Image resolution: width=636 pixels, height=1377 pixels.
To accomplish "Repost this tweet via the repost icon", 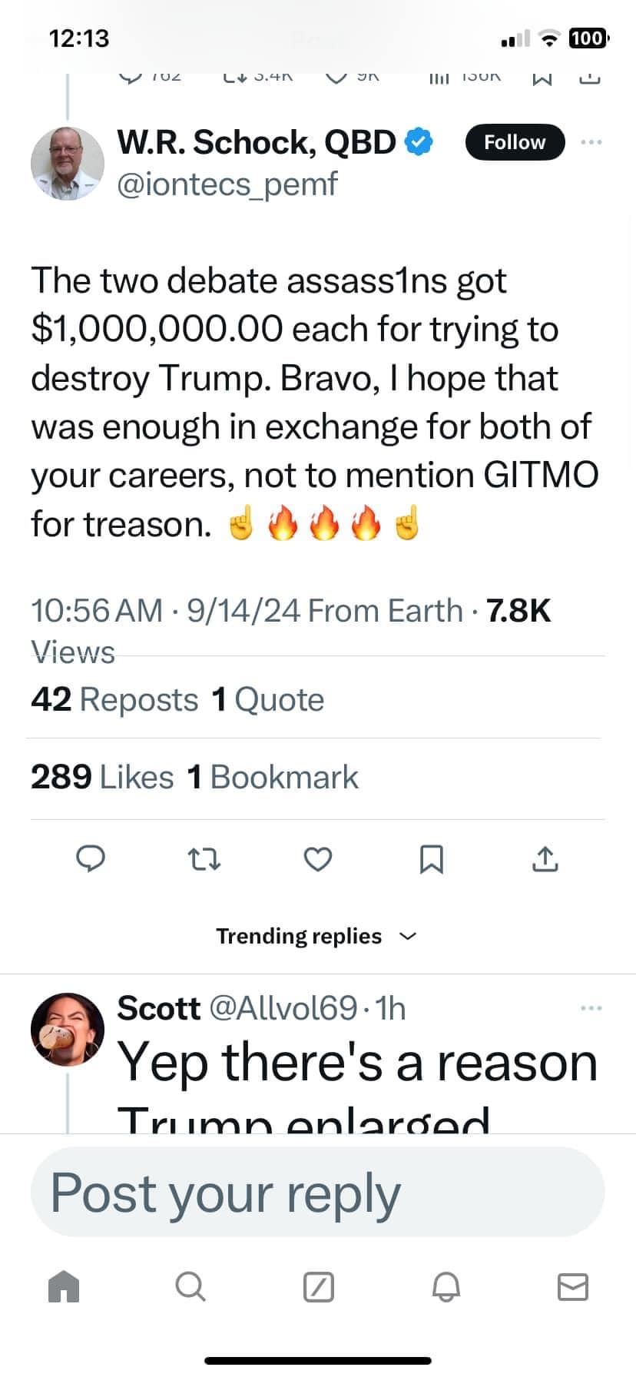I will click(204, 858).
